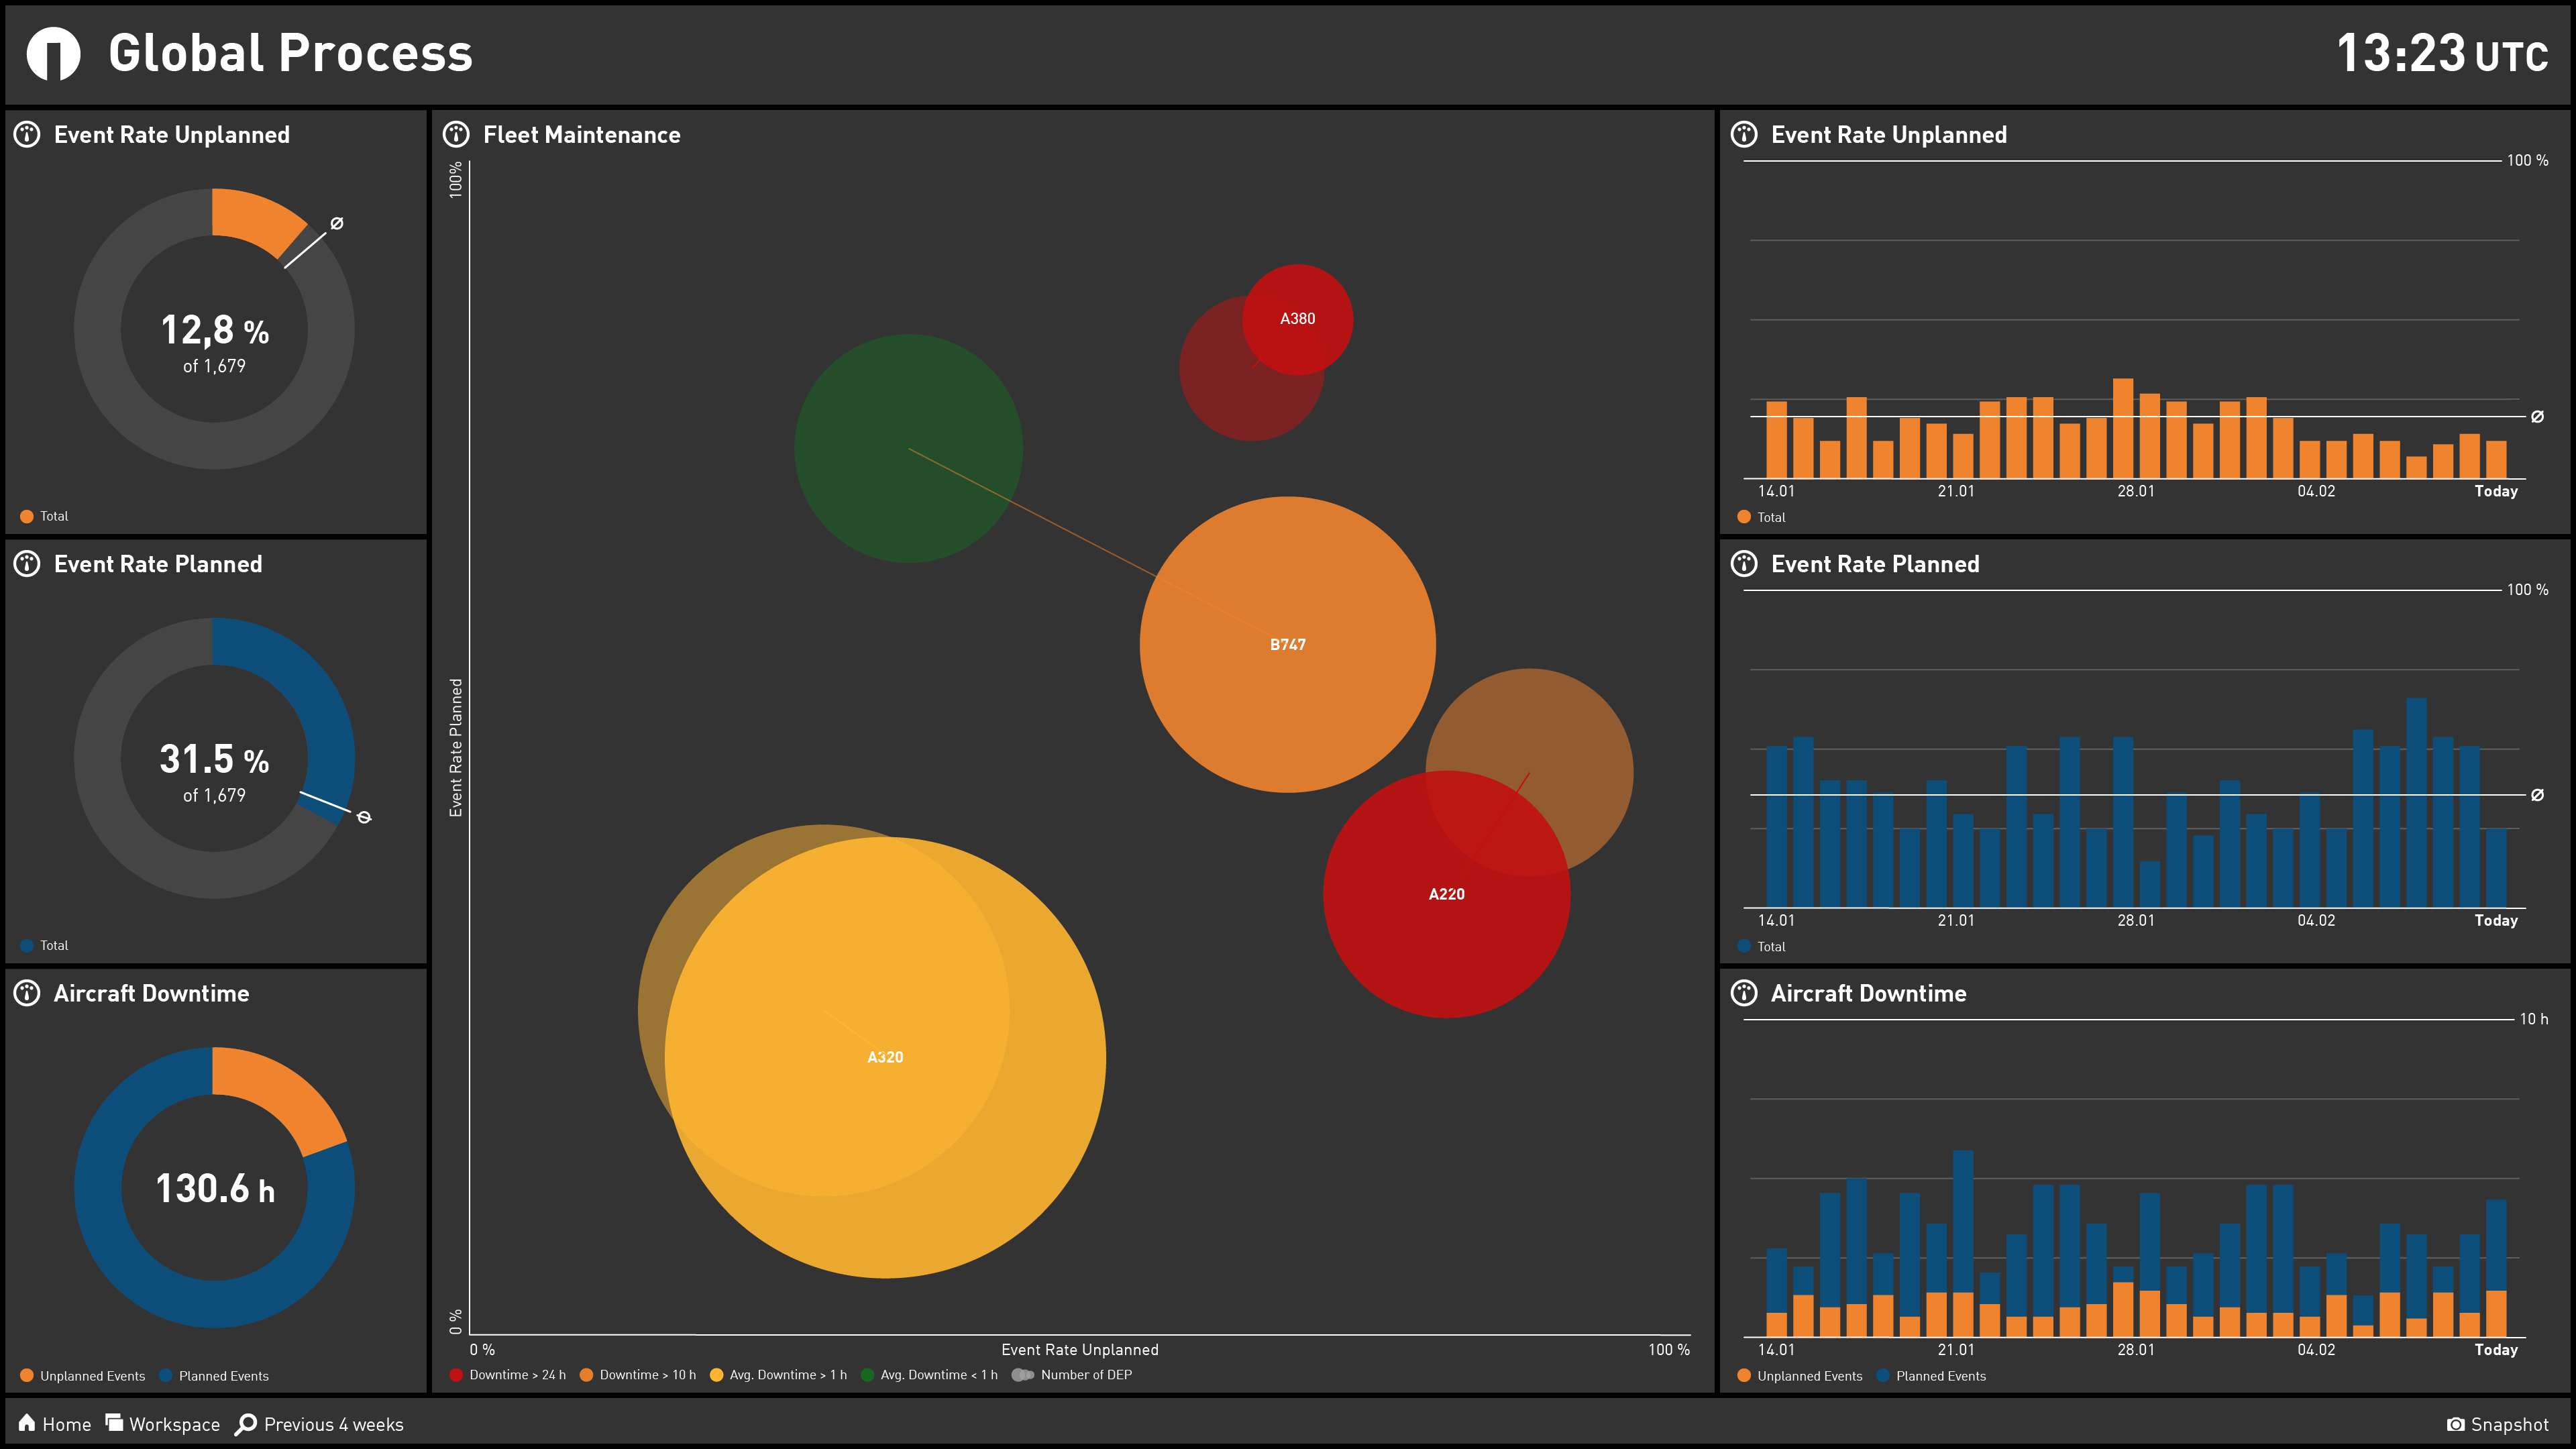Click average marker on Unplanned donut
This screenshot has width=2576, height=1449.
tap(337, 223)
